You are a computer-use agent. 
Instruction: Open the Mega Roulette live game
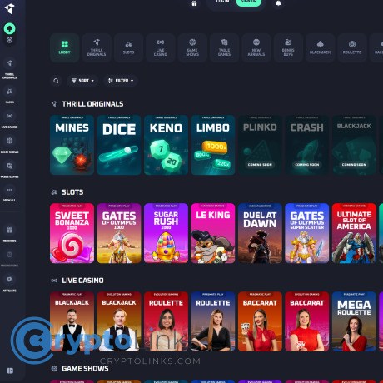(x=354, y=321)
